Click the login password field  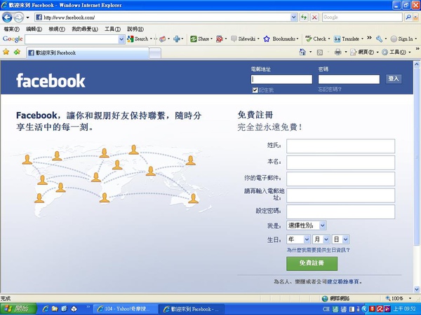349,79
